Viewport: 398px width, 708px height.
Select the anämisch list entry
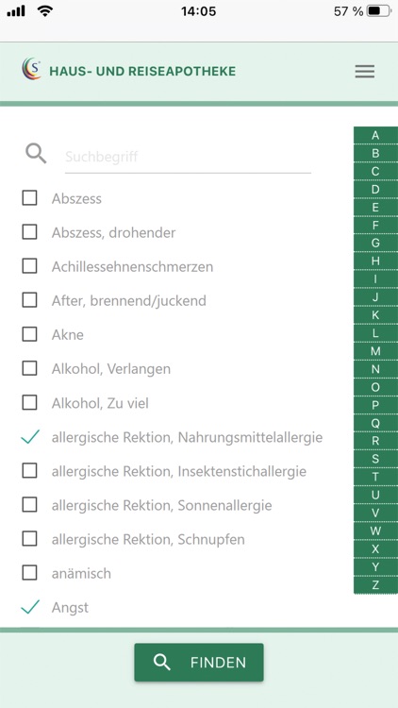point(81,573)
